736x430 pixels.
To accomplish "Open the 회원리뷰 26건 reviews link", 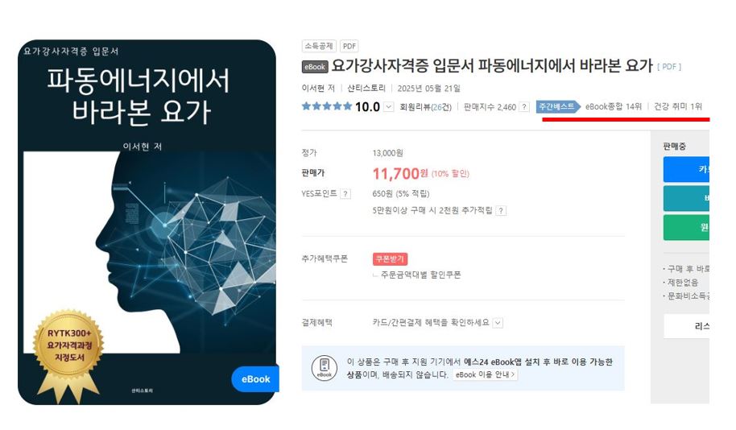I will pyautogui.click(x=425, y=106).
